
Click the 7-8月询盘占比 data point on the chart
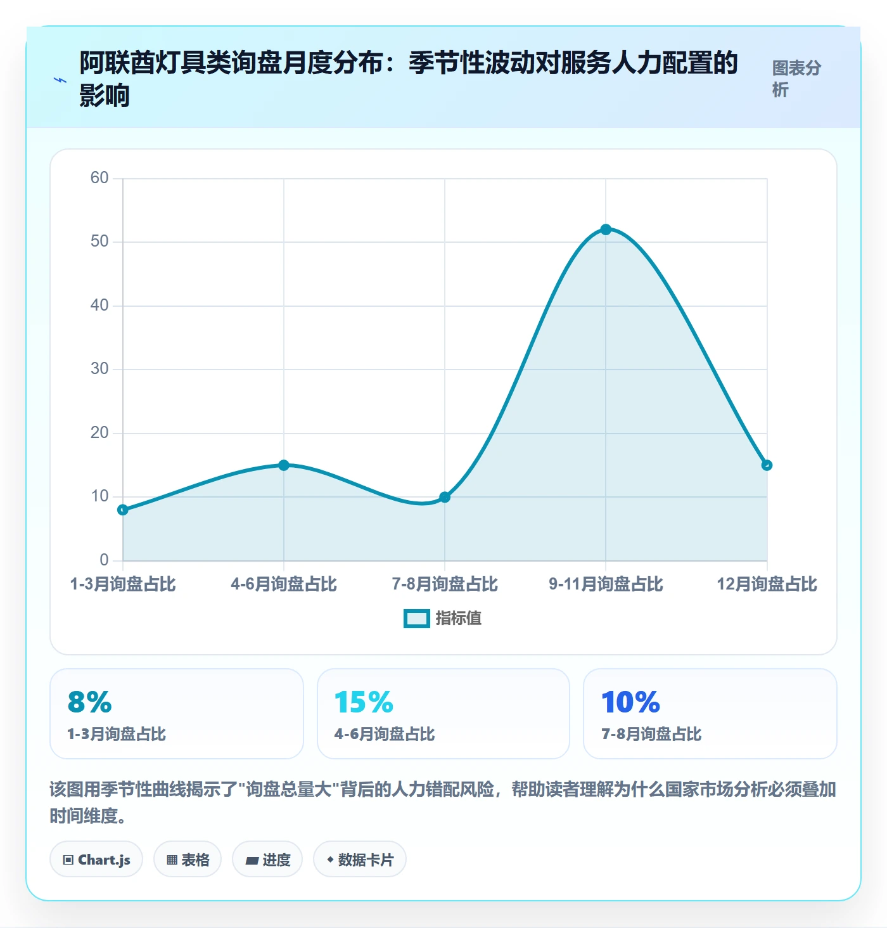tap(445, 497)
